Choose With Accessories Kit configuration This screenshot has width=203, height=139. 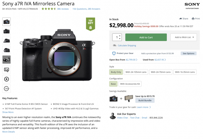130,84
